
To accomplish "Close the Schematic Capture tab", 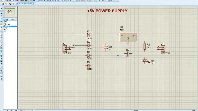I will point(33,4).
